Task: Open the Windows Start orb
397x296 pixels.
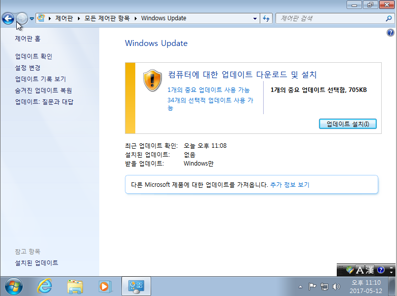Action: [x=14, y=287]
